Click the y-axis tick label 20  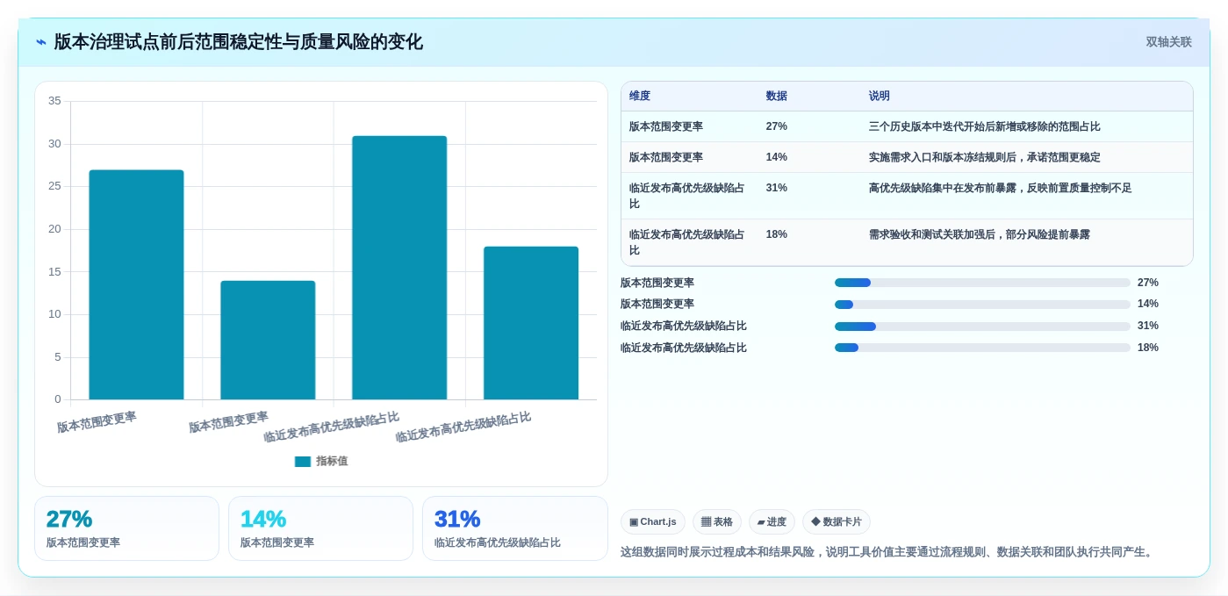pyautogui.click(x=54, y=229)
